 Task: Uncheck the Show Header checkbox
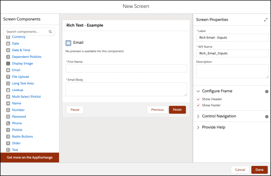(x=198, y=99)
